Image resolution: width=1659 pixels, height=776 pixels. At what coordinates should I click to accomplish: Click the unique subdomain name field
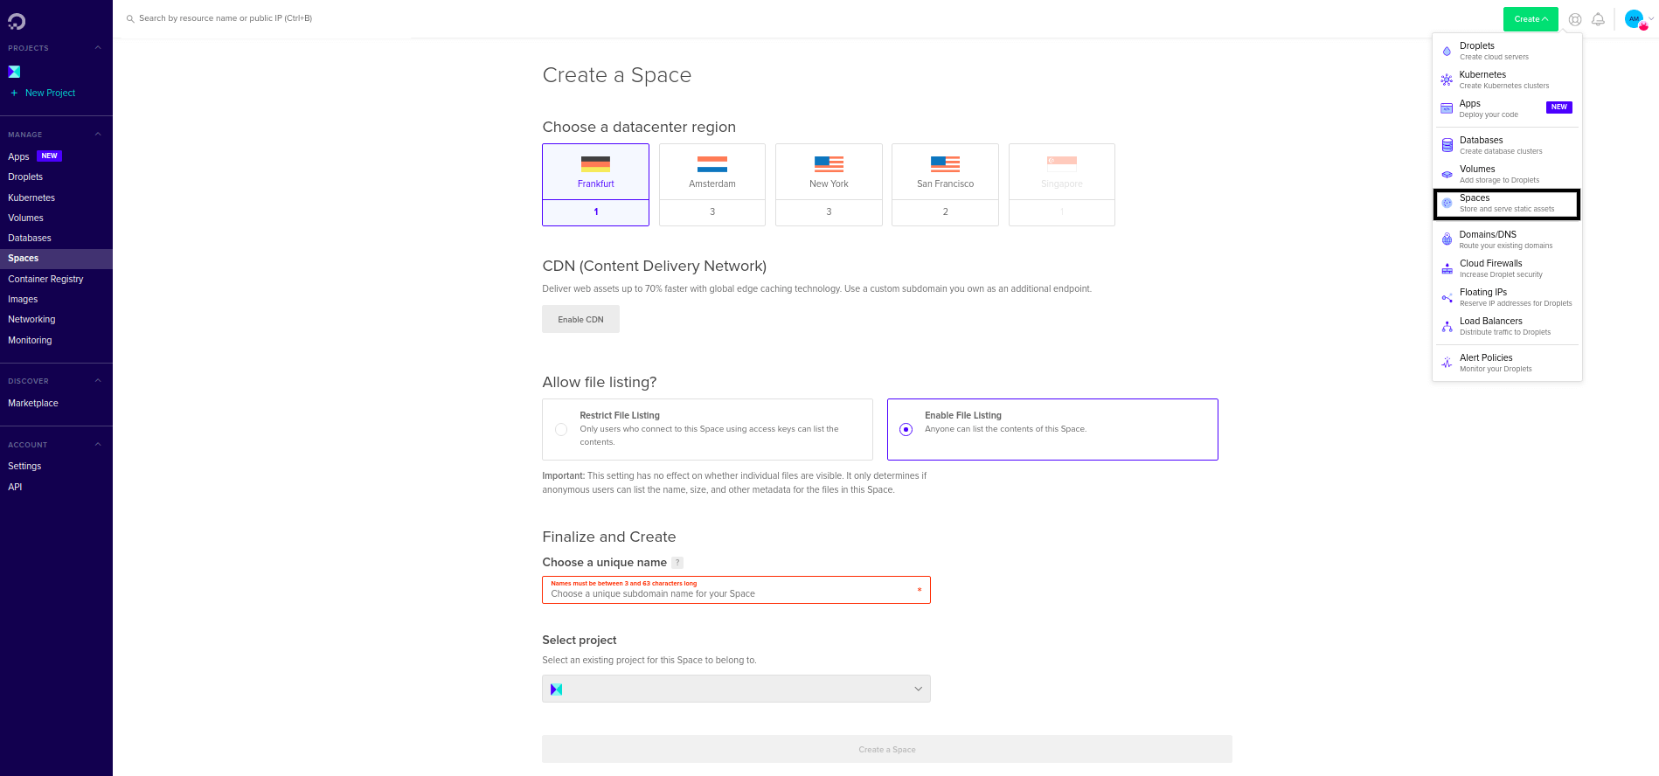736,590
